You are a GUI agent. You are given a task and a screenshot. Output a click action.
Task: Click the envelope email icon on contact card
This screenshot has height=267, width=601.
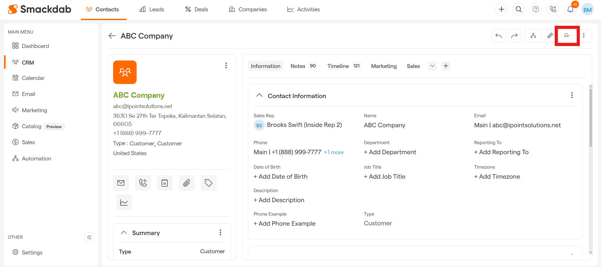(x=121, y=183)
